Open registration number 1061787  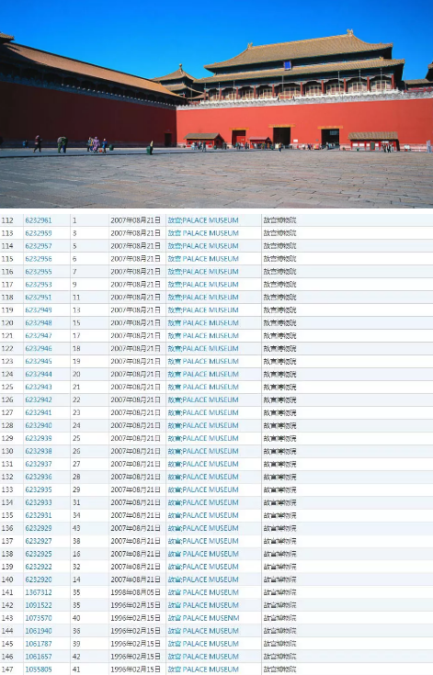tap(39, 644)
